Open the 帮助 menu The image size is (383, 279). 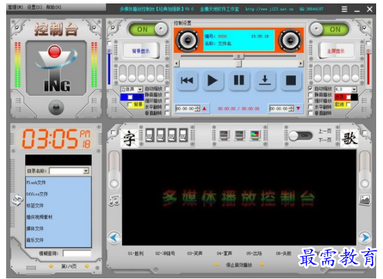point(53,8)
